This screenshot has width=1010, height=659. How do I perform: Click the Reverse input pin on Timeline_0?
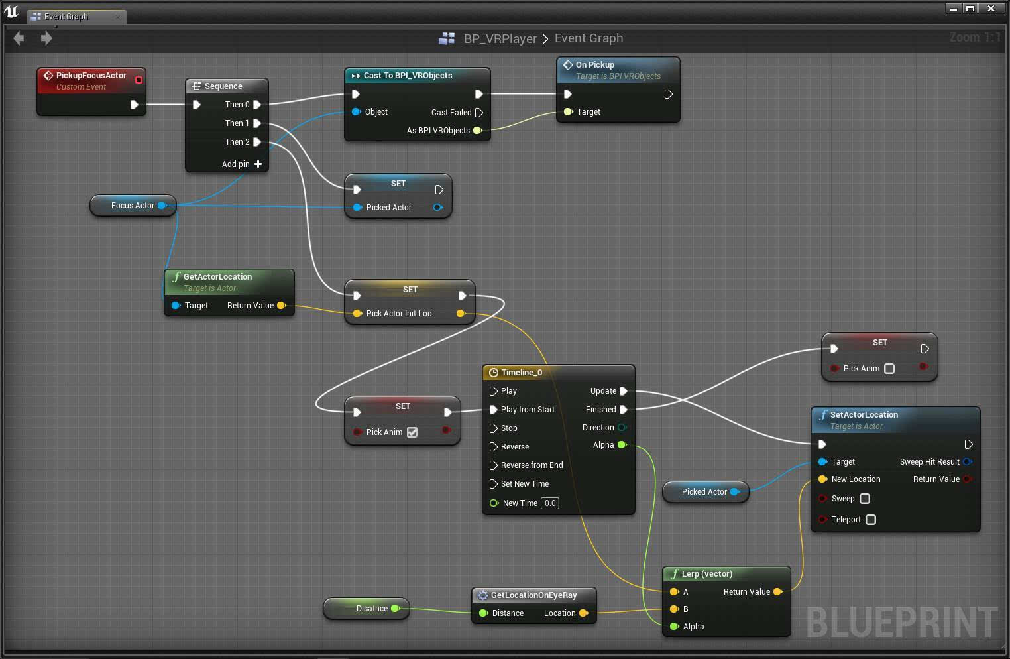pos(493,447)
